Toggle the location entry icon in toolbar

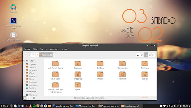pos(138,55)
